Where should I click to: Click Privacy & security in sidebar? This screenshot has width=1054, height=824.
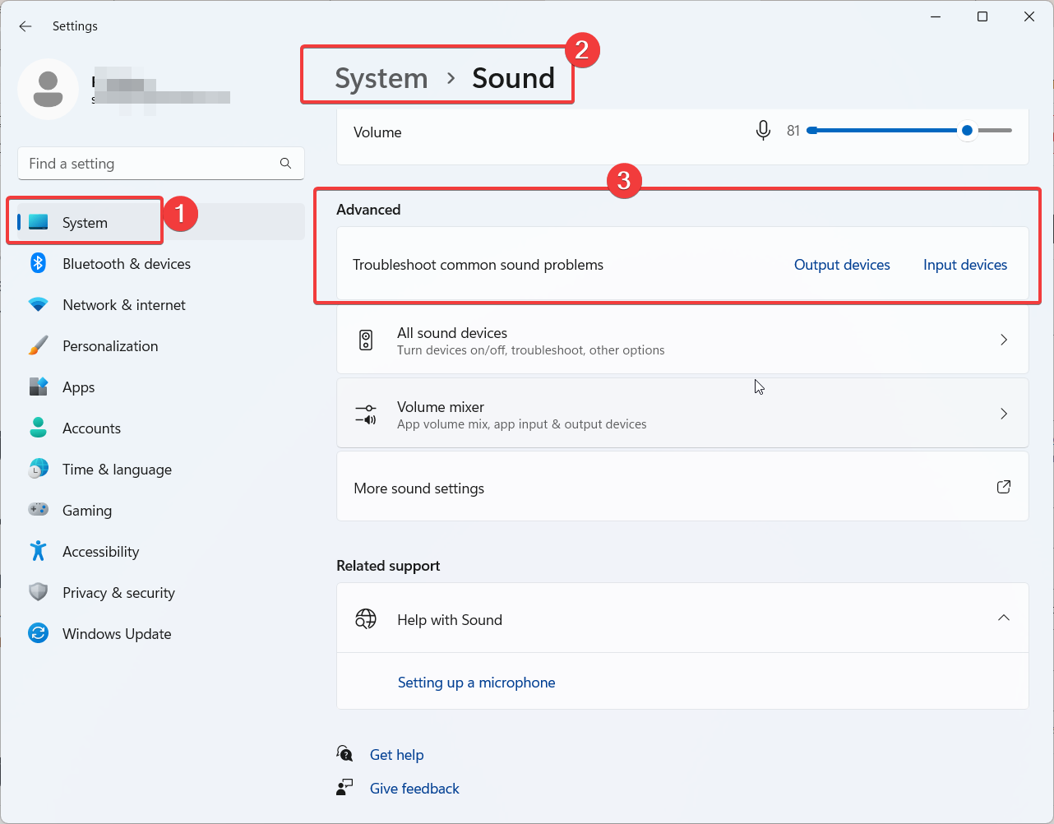point(38,592)
